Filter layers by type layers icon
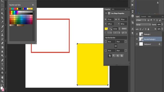This screenshot has width=164, height=92. click(x=154, y=20)
